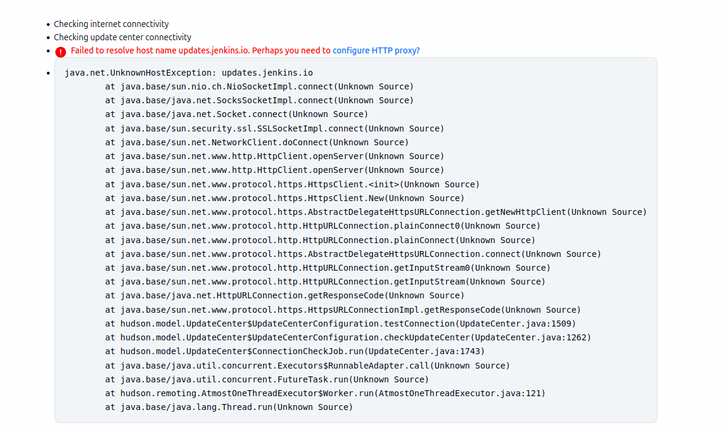This screenshot has width=727, height=428.
Task: Select 'Checking update center connectivity' text
Action: click(123, 37)
